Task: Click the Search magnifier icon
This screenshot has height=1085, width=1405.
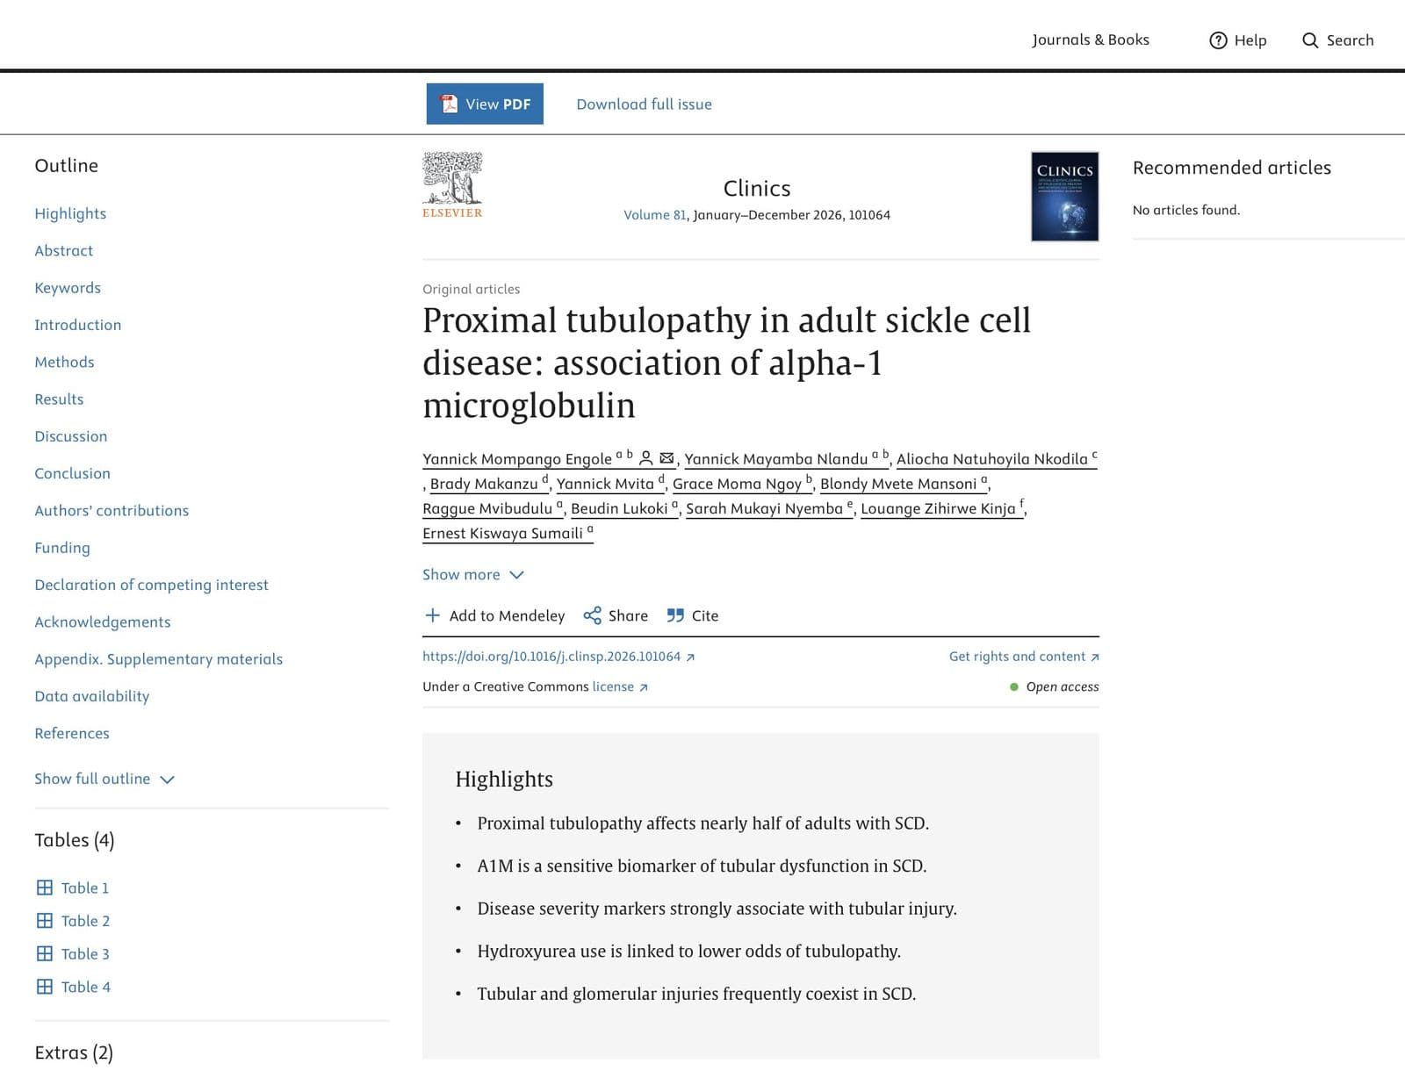Action: pyautogui.click(x=1310, y=40)
